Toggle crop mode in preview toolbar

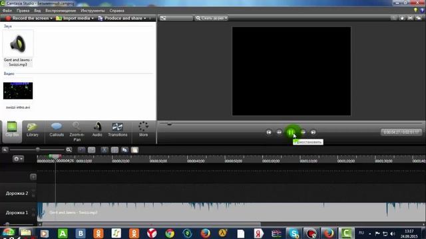[393, 18]
